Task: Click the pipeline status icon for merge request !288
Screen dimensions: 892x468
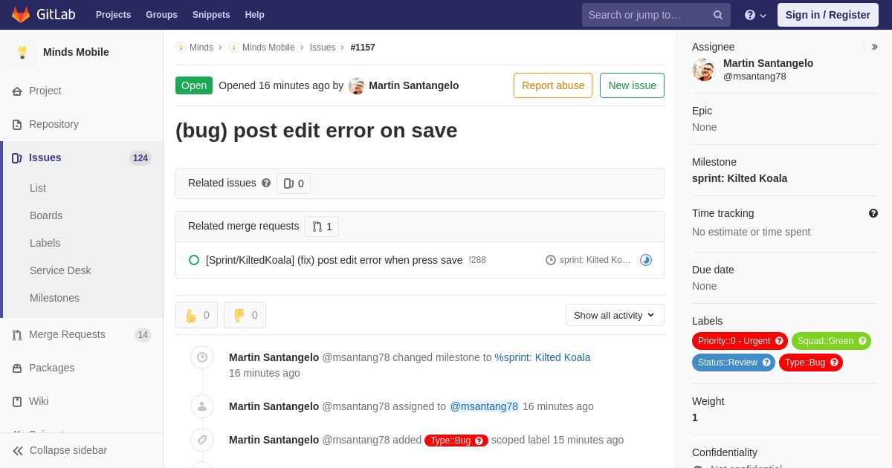Action: pyautogui.click(x=646, y=260)
